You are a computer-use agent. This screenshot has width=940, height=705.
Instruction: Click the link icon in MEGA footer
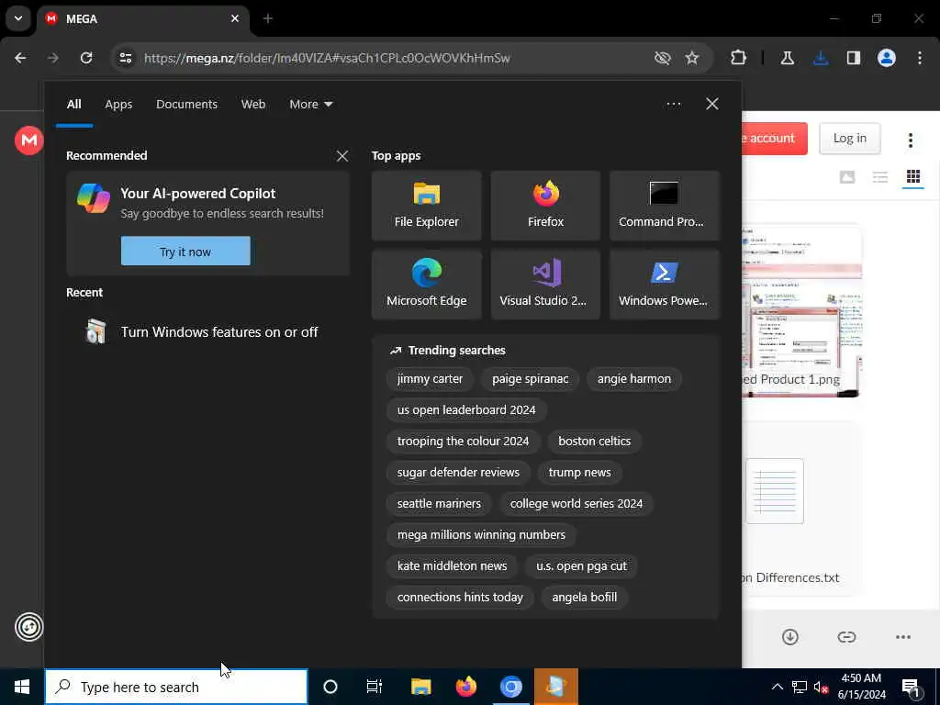(x=846, y=637)
